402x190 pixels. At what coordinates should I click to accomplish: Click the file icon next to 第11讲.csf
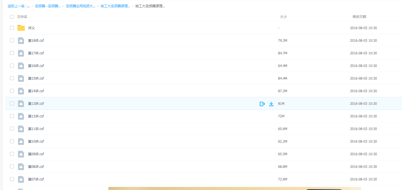tap(21, 129)
